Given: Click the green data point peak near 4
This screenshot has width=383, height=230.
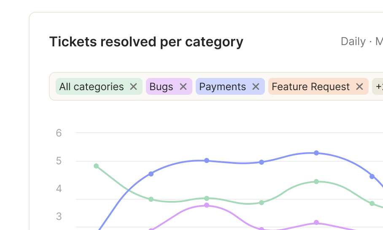Looking at the screenshot, I should [316, 182].
